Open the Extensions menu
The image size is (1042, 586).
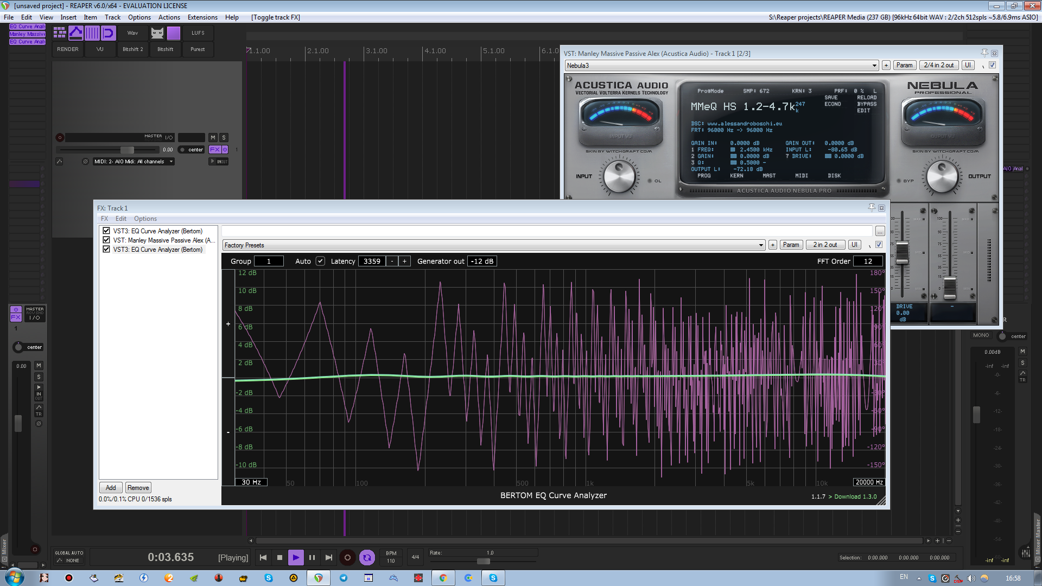pos(202,17)
